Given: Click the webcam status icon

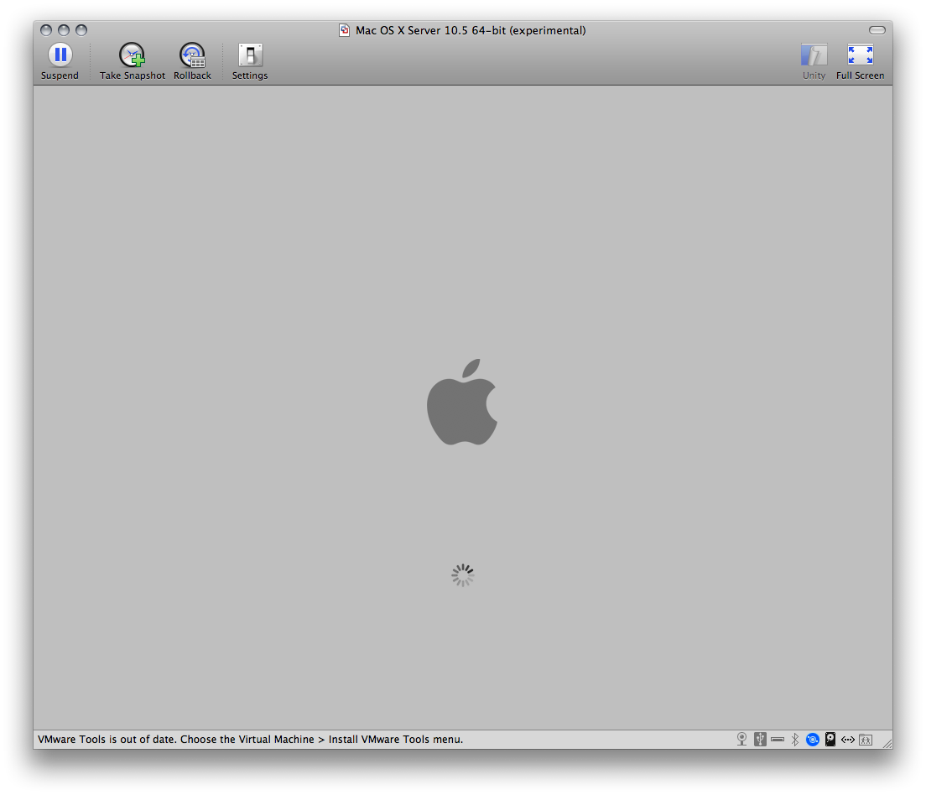Looking at the screenshot, I should [x=741, y=739].
